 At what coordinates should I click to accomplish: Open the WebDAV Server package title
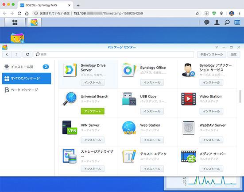pos(213,125)
